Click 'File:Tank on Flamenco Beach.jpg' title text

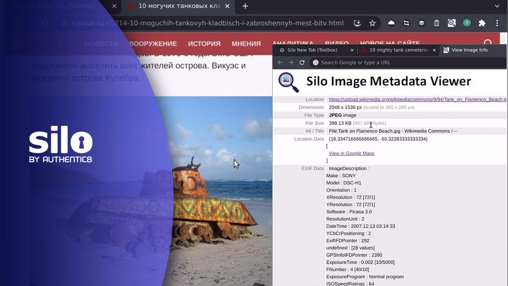point(393,131)
